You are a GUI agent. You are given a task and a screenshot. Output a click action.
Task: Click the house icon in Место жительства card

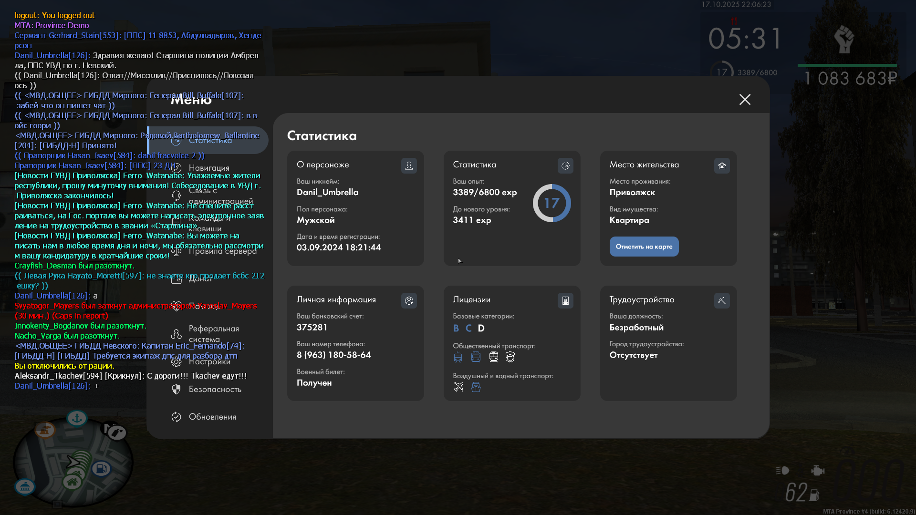(722, 165)
